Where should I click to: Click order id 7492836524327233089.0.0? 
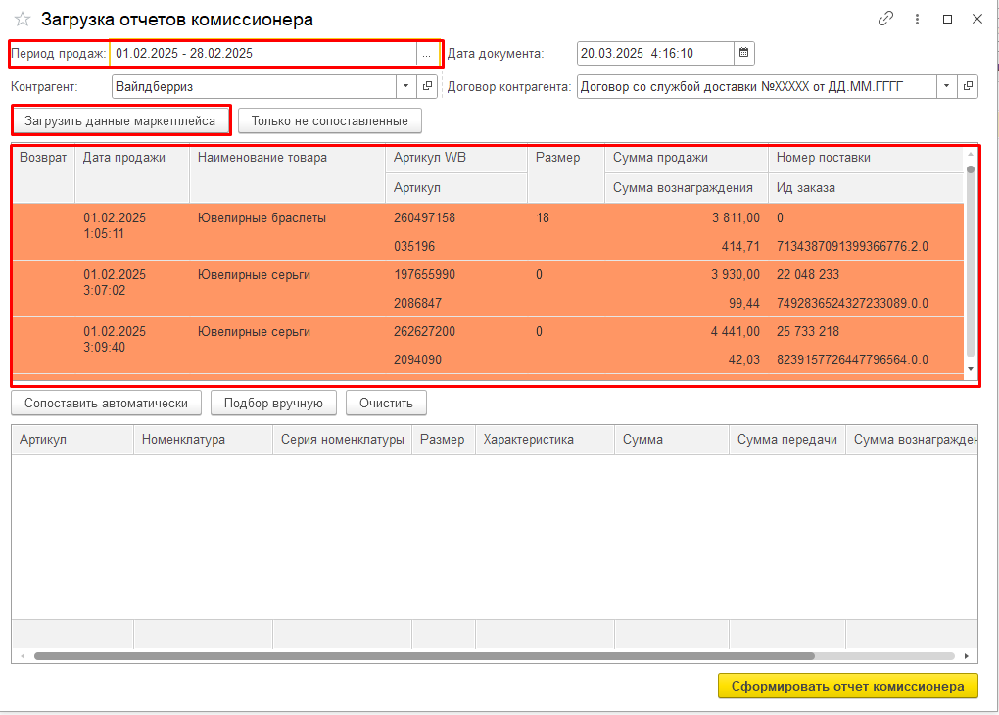pyautogui.click(x=852, y=303)
